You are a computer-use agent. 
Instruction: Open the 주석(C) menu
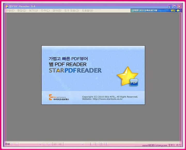tap(45, 11)
